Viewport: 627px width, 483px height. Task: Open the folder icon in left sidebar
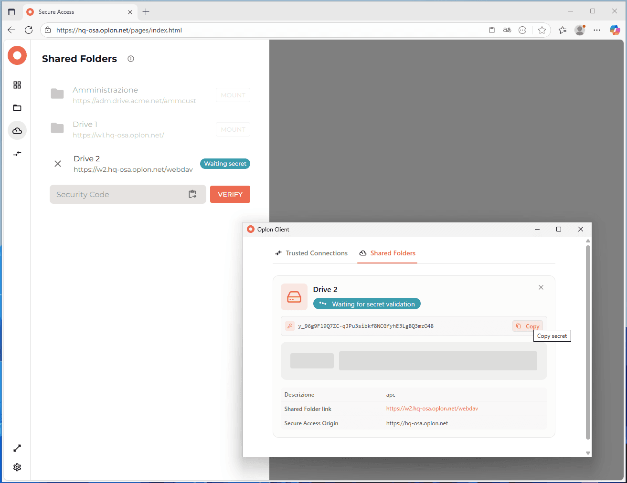point(17,108)
